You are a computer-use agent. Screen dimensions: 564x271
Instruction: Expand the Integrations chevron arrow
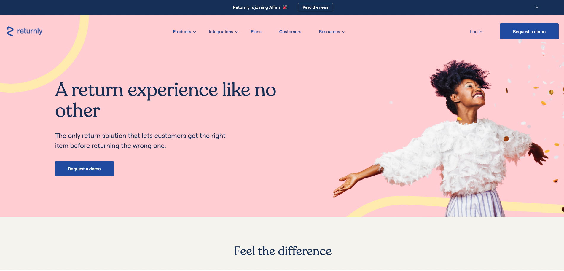coord(237,32)
